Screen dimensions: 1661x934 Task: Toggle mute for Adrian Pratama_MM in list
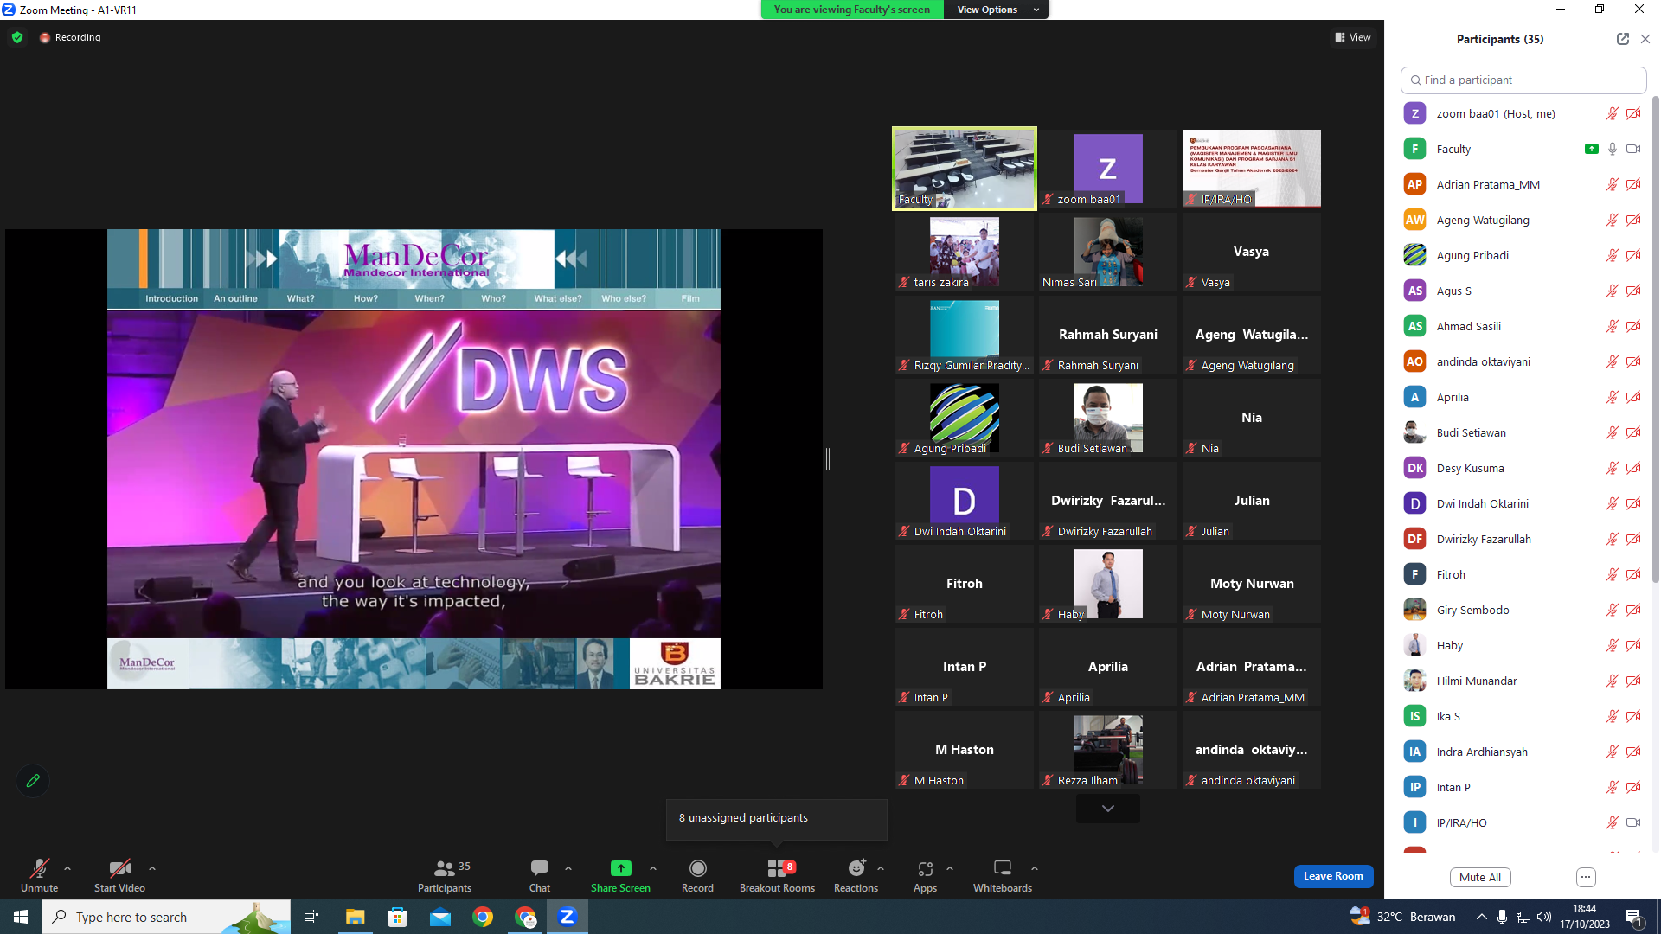pos(1612,184)
